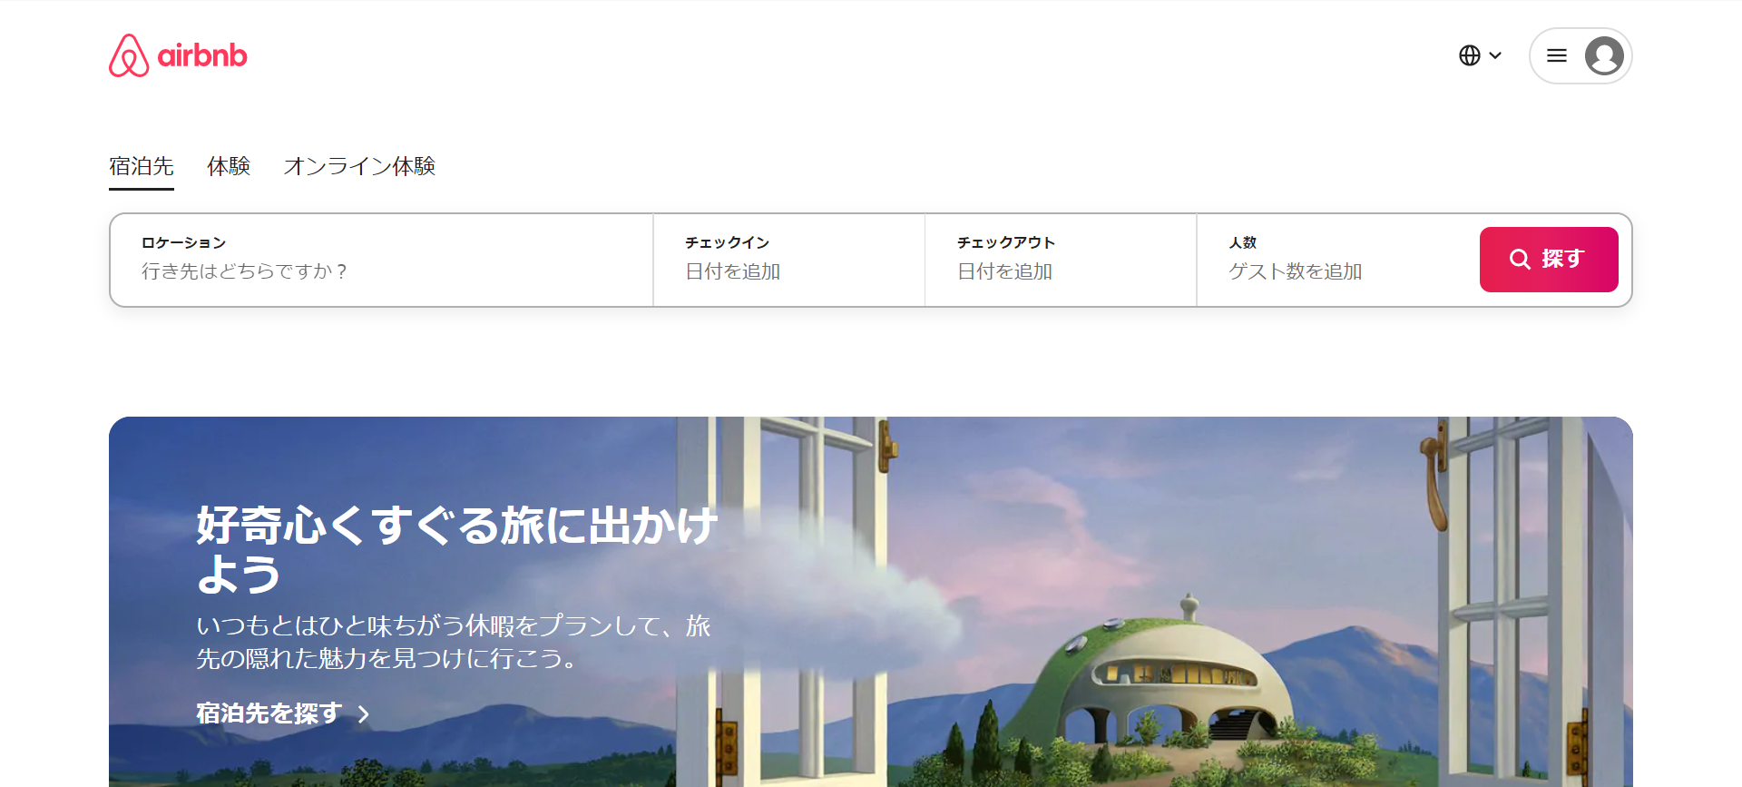This screenshot has width=1742, height=787.
Task: Expand the chevron next to the globe
Action: pyautogui.click(x=1495, y=55)
